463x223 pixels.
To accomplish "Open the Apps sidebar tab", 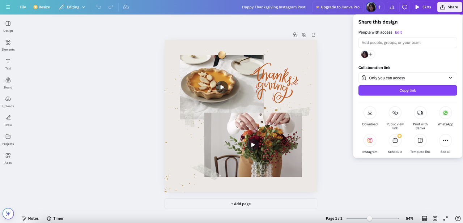I will [8, 158].
